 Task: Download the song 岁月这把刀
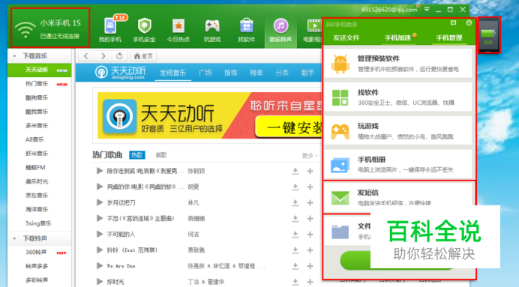click(295, 202)
